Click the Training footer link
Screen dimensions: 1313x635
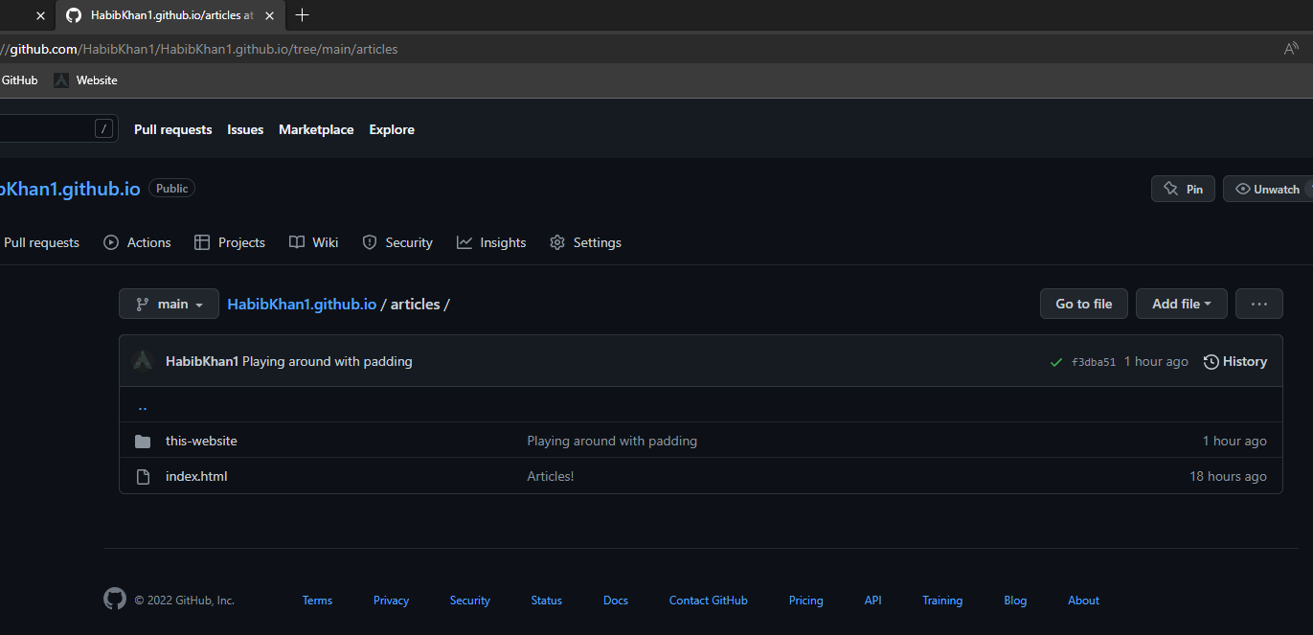pos(942,601)
